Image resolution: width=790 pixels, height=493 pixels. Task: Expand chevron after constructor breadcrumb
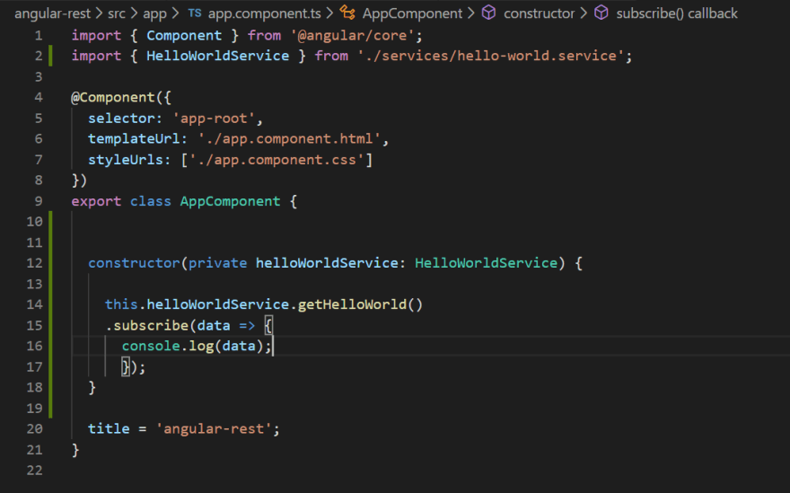584,13
